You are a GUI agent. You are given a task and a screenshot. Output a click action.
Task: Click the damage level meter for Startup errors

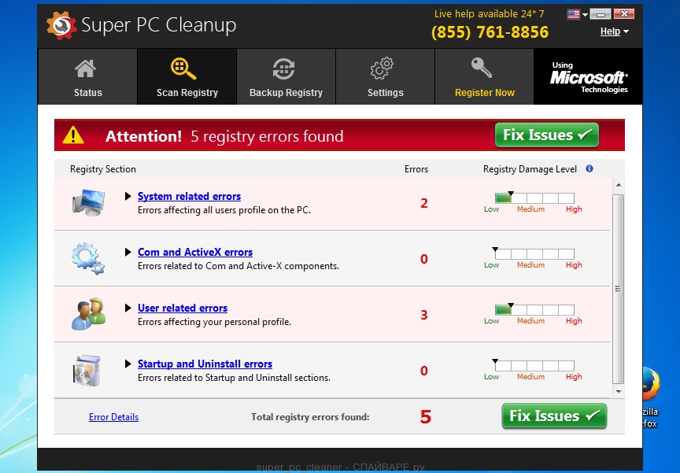(534, 365)
